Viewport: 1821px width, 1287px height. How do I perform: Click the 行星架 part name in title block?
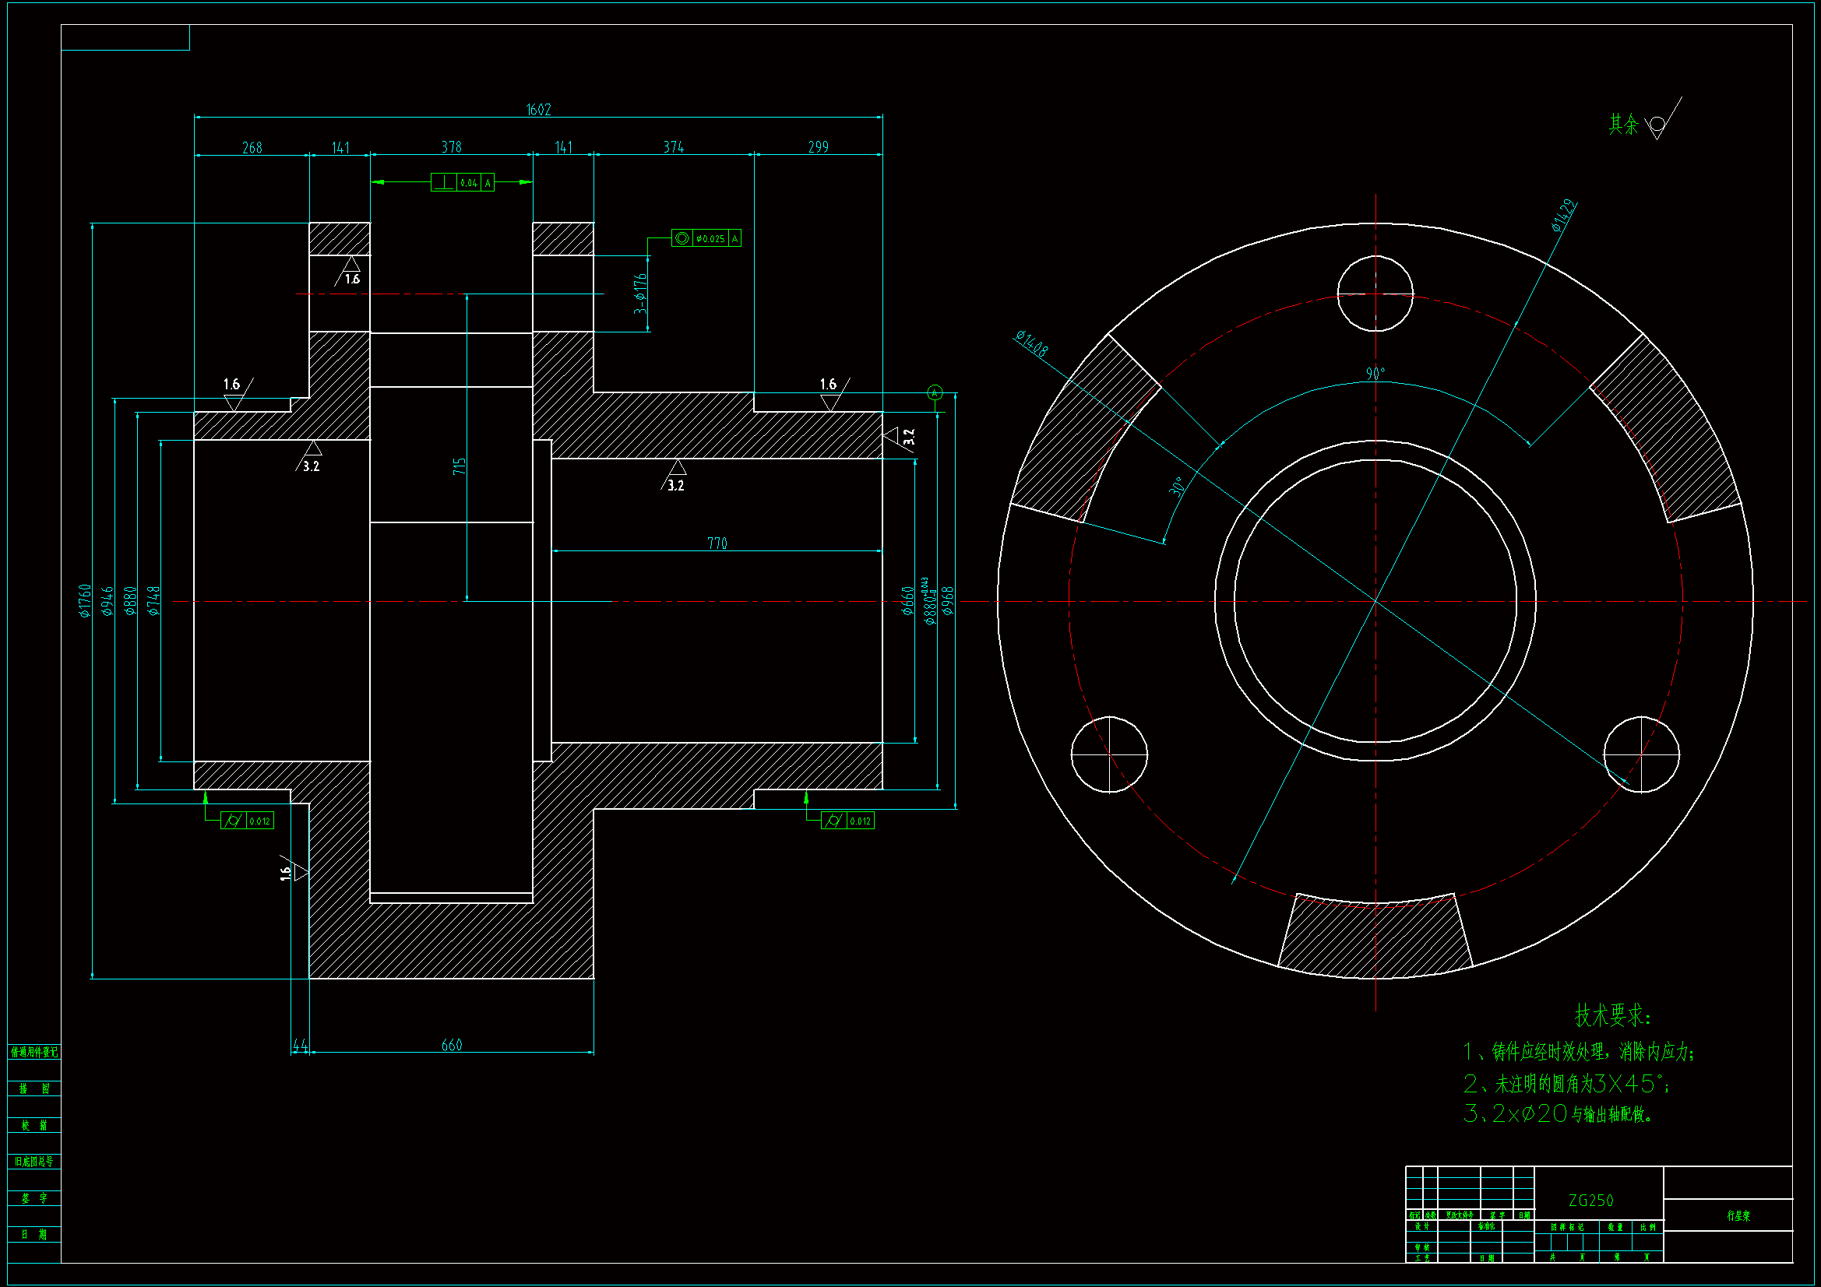click(1738, 1215)
